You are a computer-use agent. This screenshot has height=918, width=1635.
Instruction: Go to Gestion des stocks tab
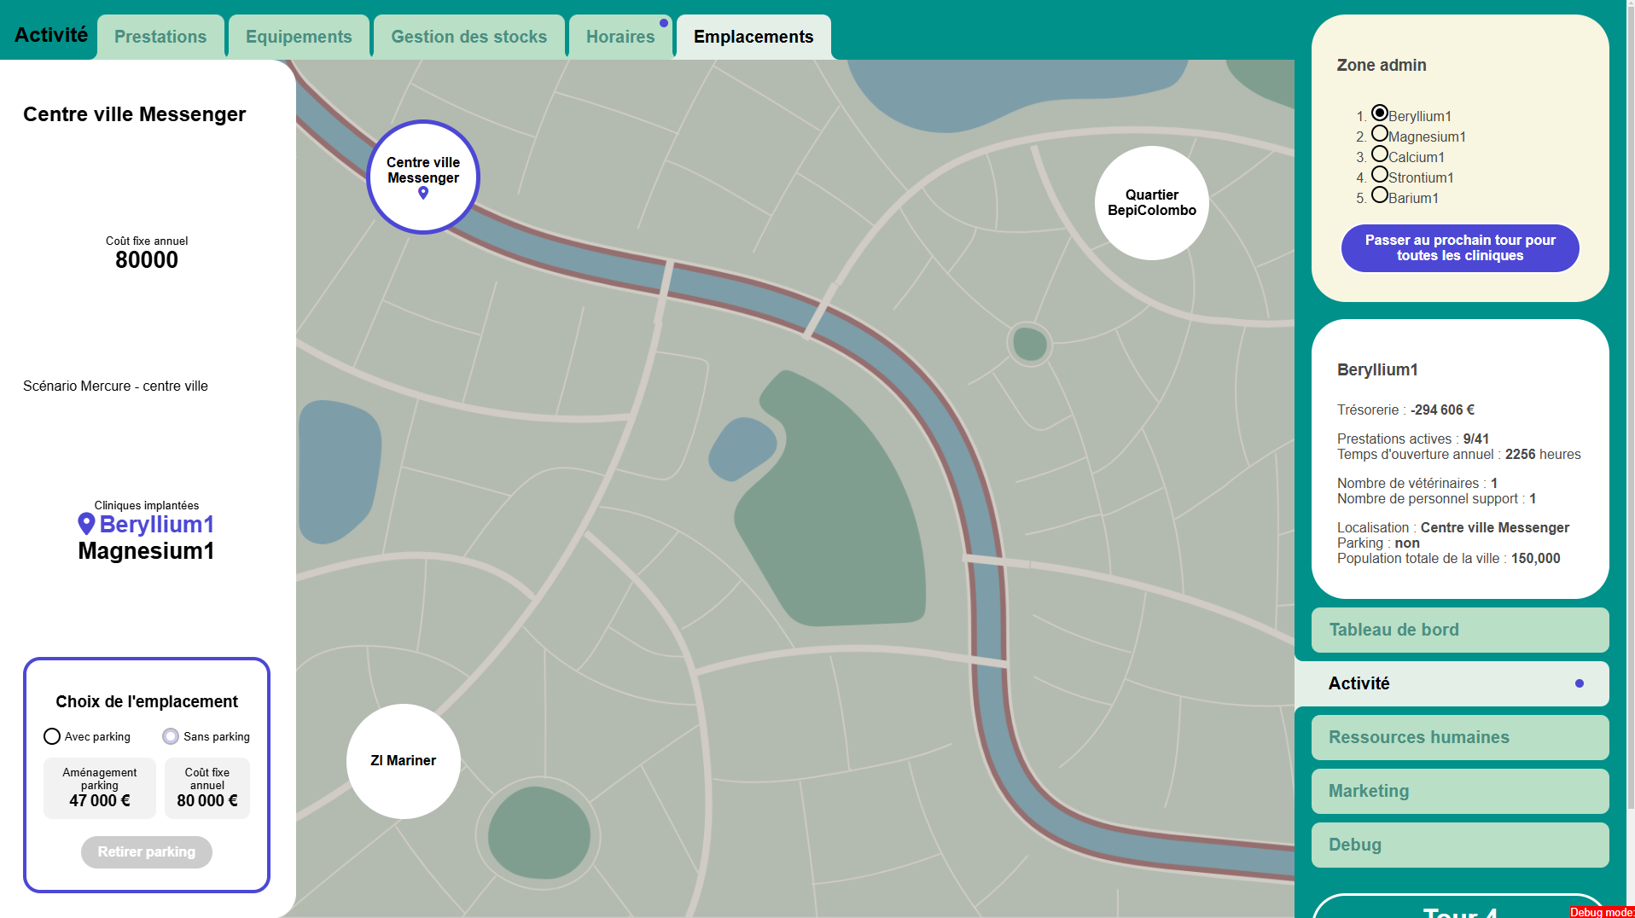click(x=468, y=37)
